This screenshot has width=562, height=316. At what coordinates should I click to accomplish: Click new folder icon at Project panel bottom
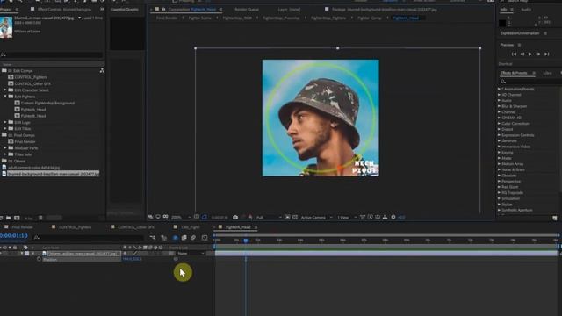coord(8,218)
